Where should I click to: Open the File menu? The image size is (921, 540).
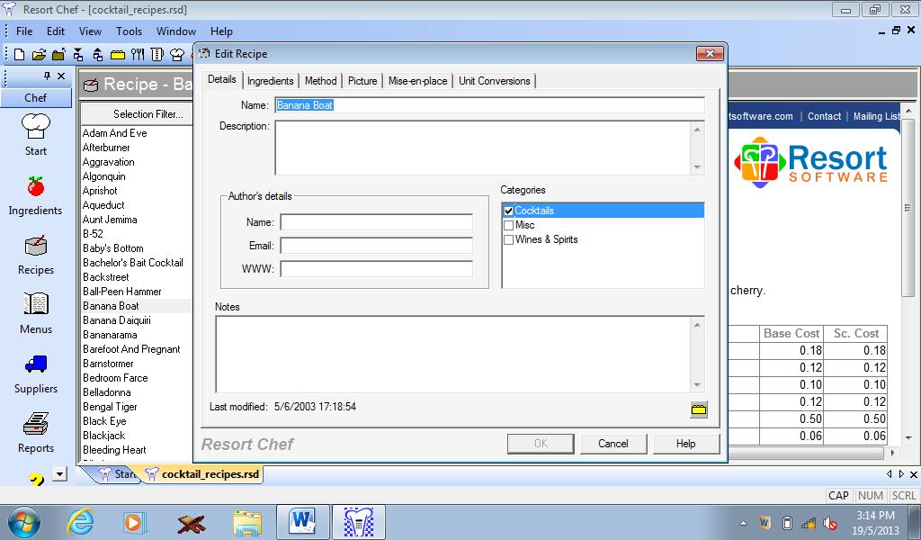pos(24,31)
